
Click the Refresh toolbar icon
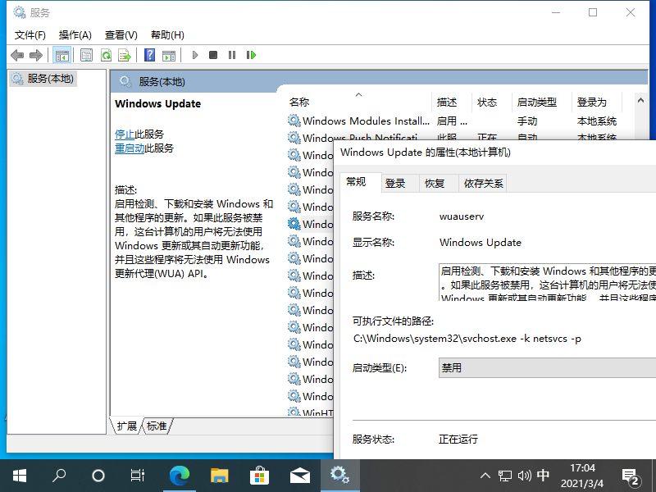pos(106,55)
